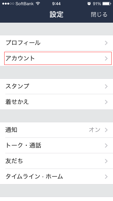Open トーク・通話 settings
The height and width of the screenshot is (201, 113).
coord(56,145)
